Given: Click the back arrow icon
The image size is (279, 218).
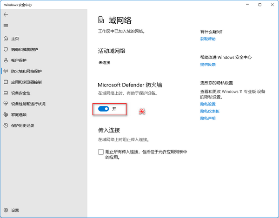Looking at the screenshot, I should [x=6, y=14].
